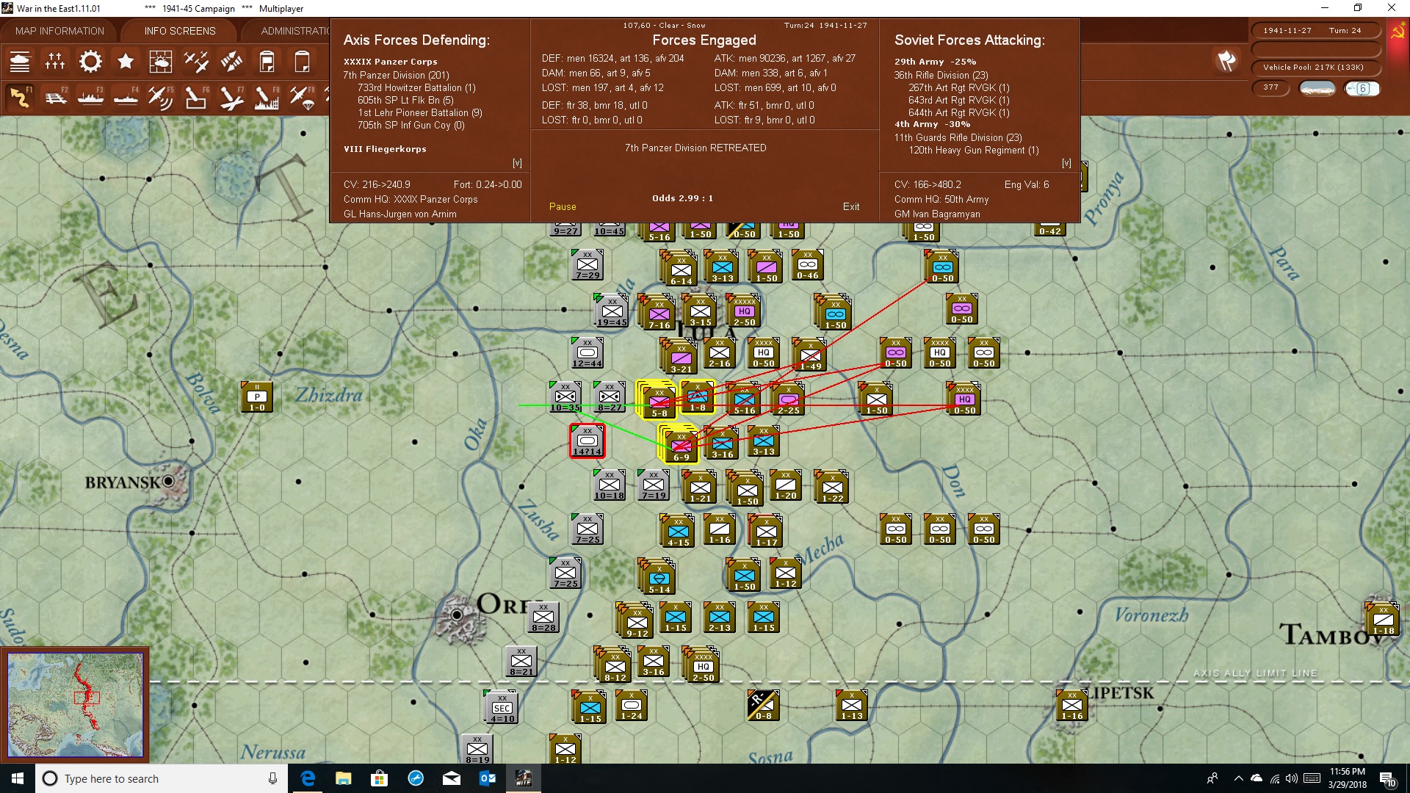Viewport: 1410px width, 793px height.
Task: Open the losses screen crosses icon
Action: click(55, 62)
